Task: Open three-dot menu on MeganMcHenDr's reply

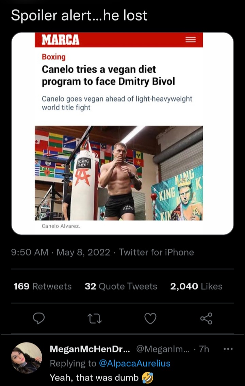Action: point(228,349)
